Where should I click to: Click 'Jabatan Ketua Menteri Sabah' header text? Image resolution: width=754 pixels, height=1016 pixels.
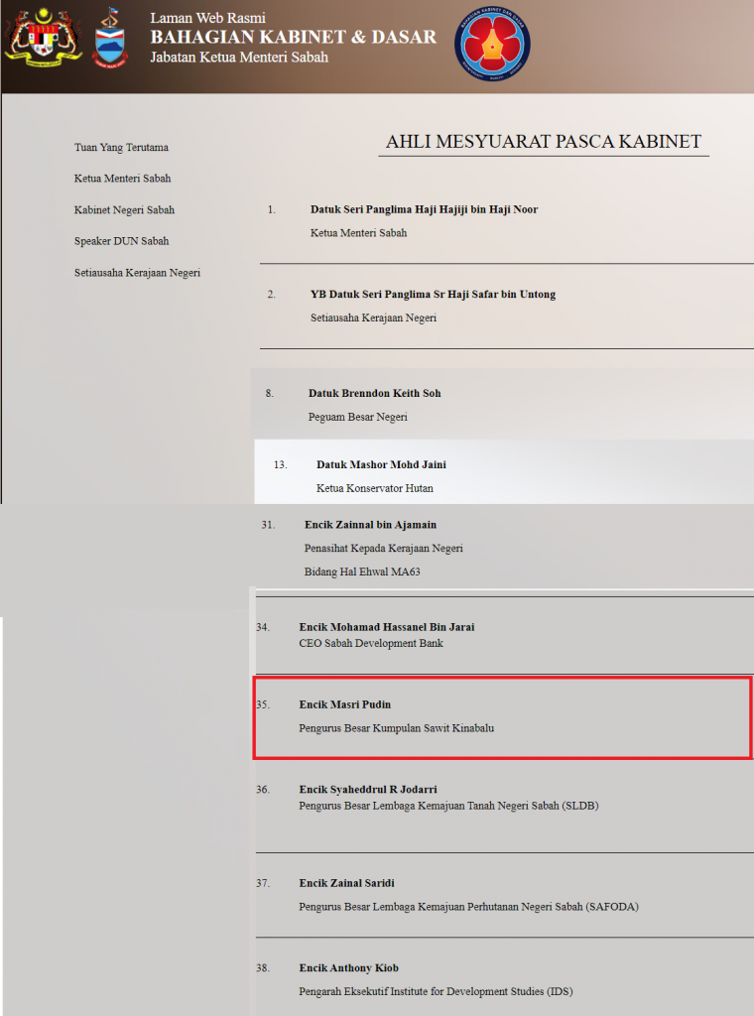(x=239, y=57)
